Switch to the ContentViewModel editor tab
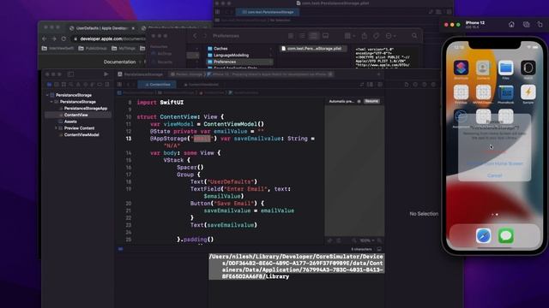549x308 pixels. 201,85
